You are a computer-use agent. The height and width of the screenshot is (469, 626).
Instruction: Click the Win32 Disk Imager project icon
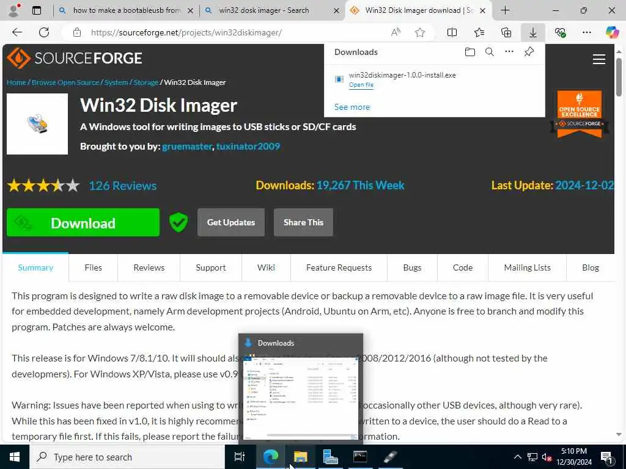[37, 124]
